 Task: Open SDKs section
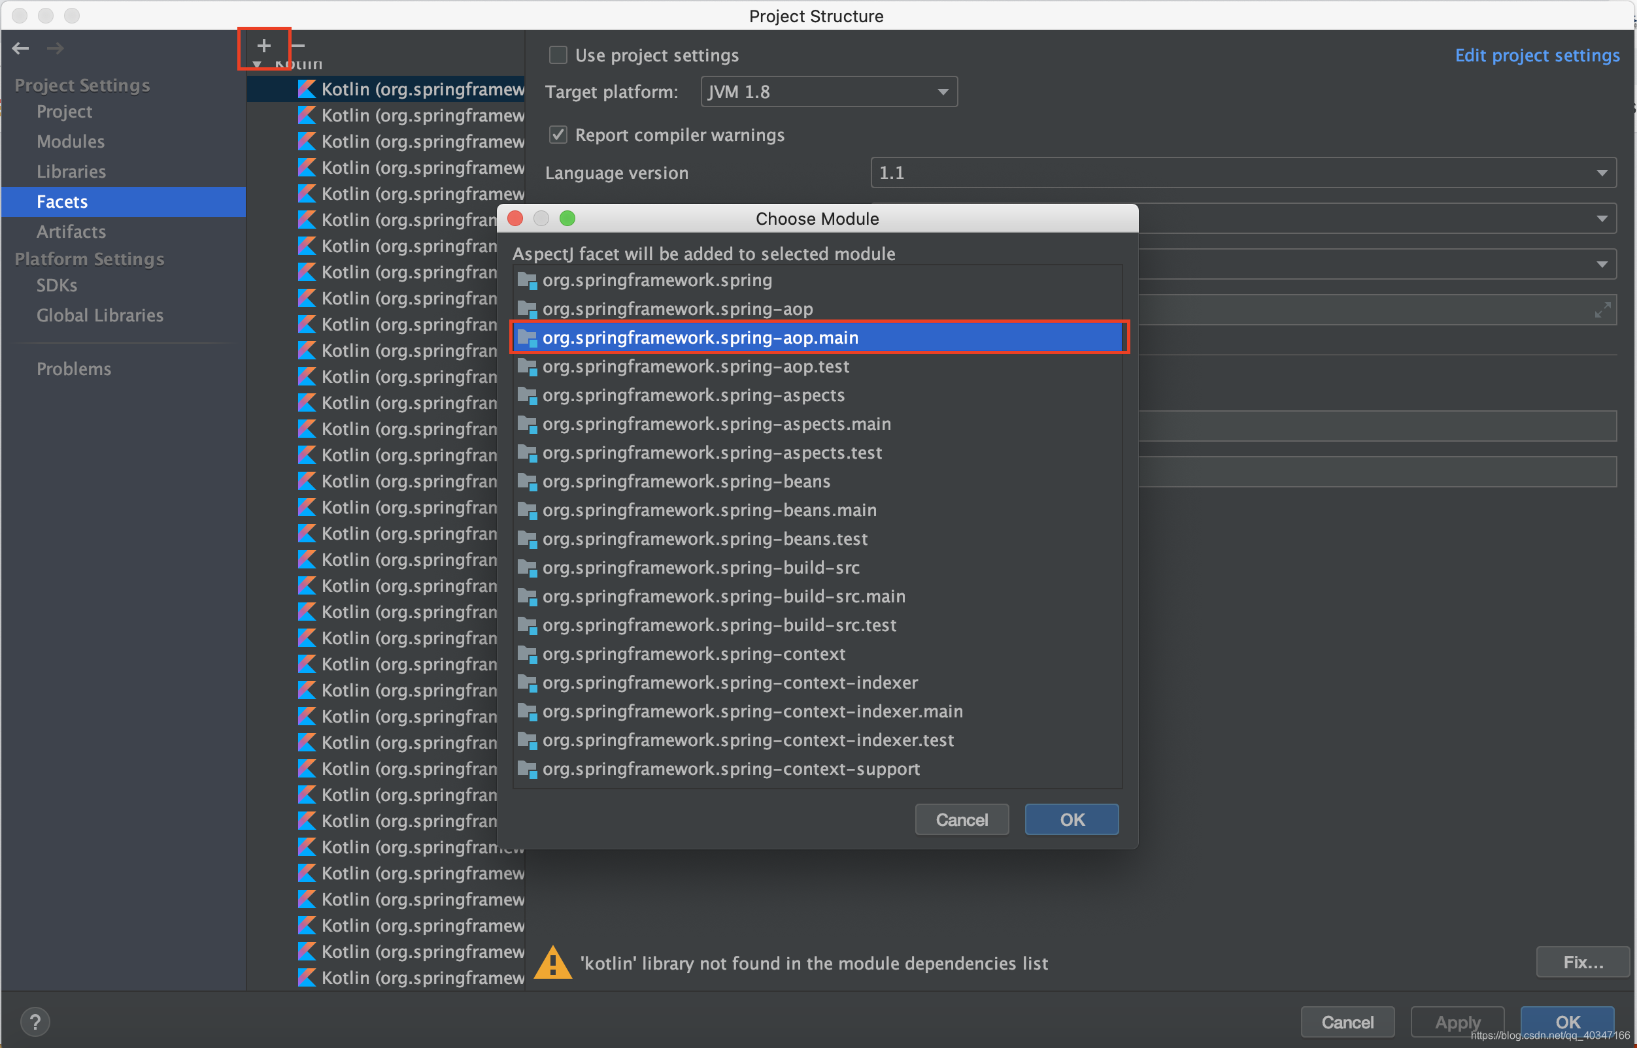point(57,286)
